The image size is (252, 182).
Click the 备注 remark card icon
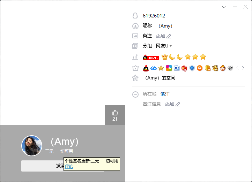pos(135,36)
